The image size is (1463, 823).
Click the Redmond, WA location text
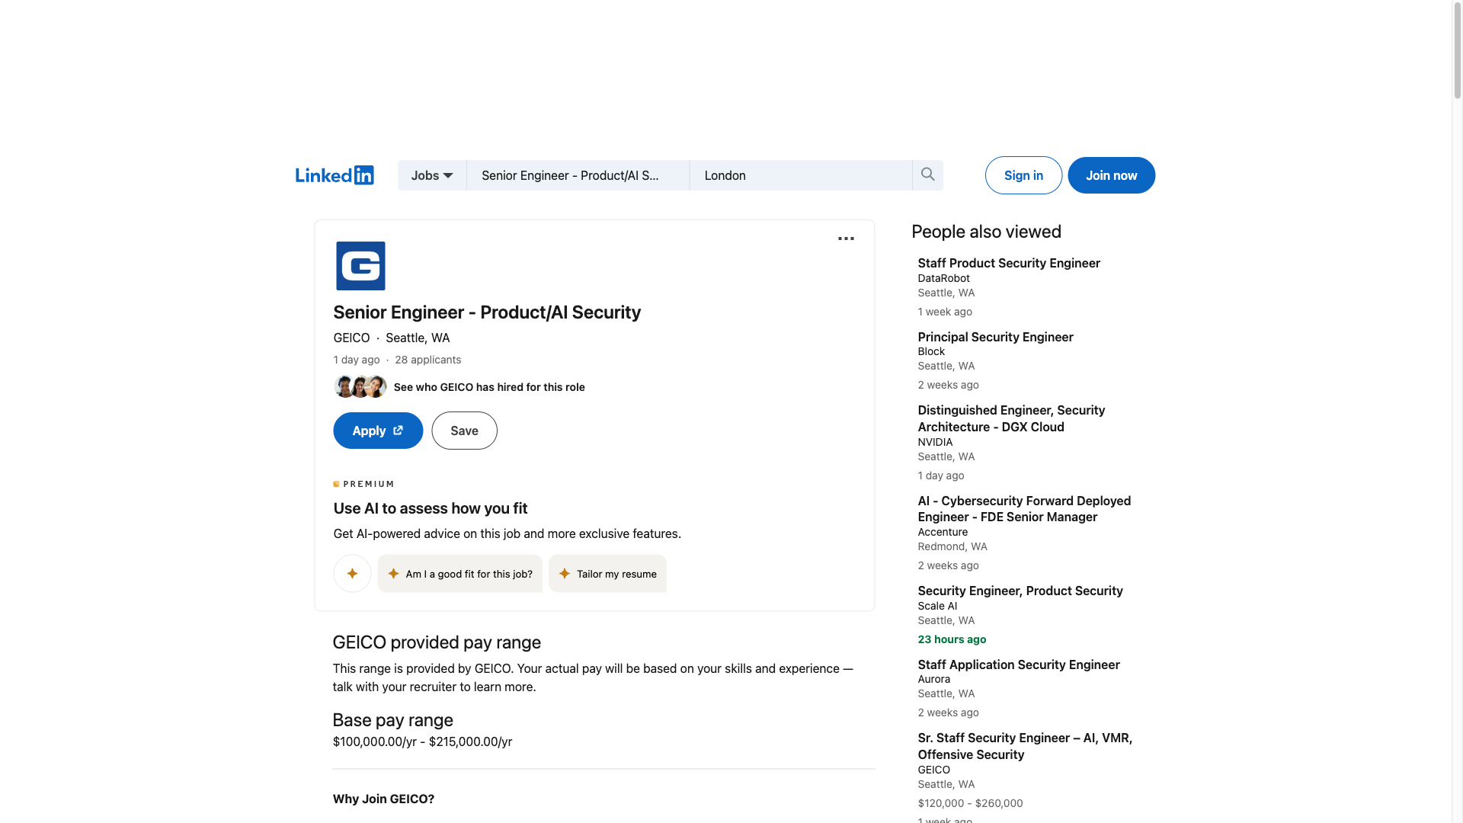pos(952,546)
